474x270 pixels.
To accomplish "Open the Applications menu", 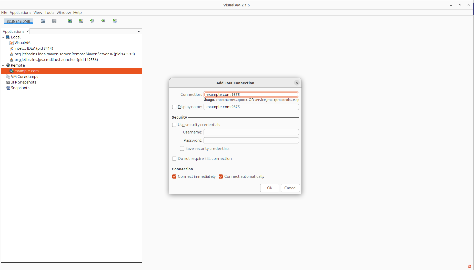I will (20, 13).
